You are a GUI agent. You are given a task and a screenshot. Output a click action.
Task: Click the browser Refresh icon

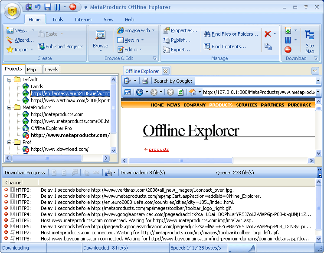180,92
